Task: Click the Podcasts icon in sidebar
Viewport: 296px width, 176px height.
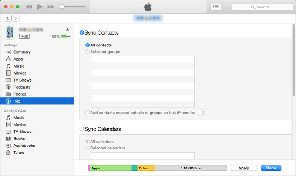Action: point(8,87)
